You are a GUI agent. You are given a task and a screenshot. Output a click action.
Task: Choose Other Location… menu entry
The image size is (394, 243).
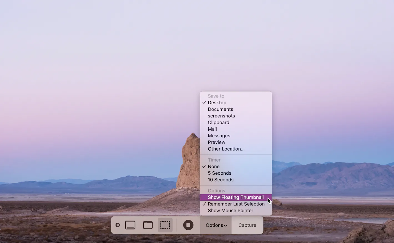coord(236,149)
